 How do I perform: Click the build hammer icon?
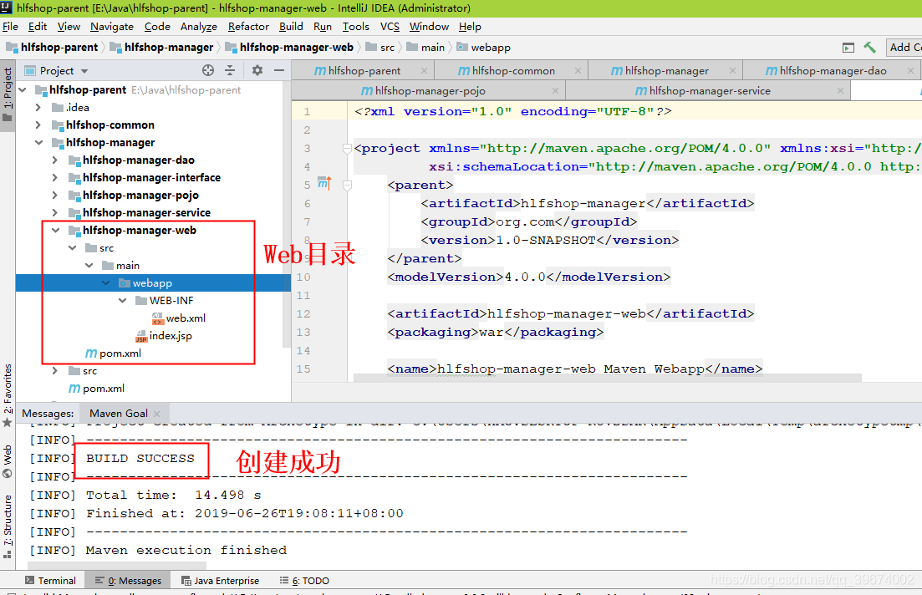[x=869, y=48]
